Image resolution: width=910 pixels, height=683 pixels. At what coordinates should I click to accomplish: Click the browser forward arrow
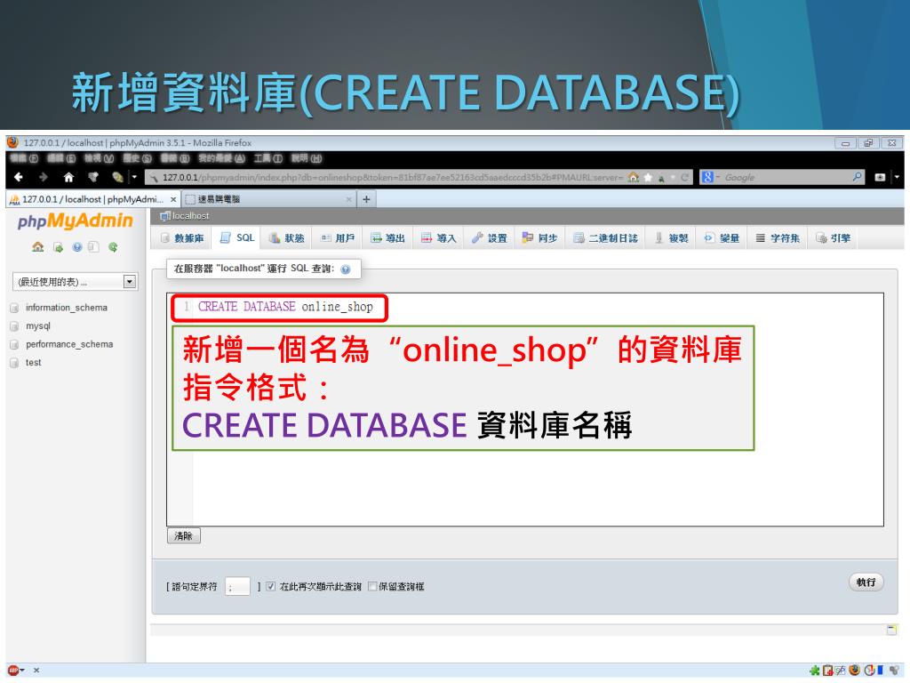point(44,177)
